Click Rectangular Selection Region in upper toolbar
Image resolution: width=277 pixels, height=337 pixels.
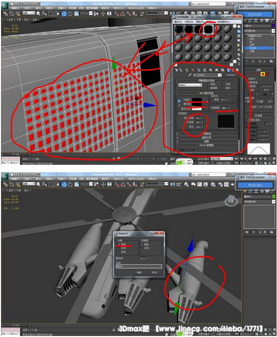point(51,14)
